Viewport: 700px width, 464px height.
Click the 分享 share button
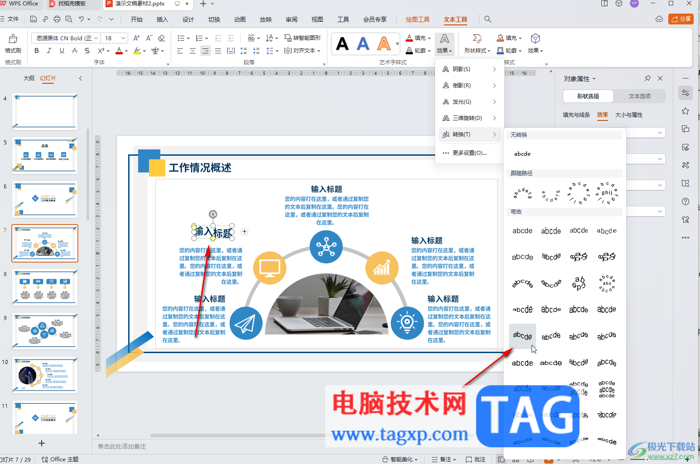tap(681, 19)
